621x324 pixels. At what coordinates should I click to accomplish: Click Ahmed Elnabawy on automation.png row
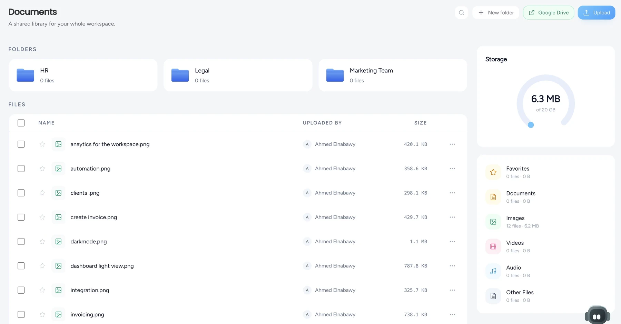(335, 169)
